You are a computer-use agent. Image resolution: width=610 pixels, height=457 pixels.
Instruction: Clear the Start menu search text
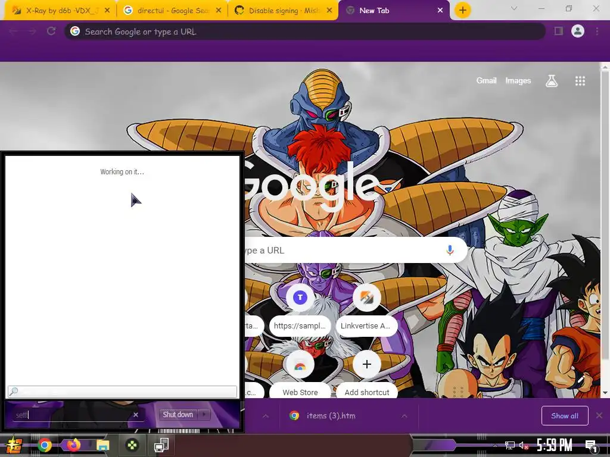click(135, 415)
